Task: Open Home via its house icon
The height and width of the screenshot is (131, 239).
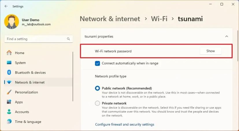Action: (9, 53)
